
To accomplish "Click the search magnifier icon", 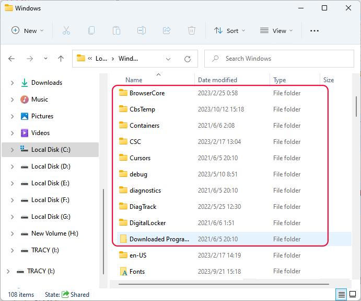I will [x=215, y=59].
